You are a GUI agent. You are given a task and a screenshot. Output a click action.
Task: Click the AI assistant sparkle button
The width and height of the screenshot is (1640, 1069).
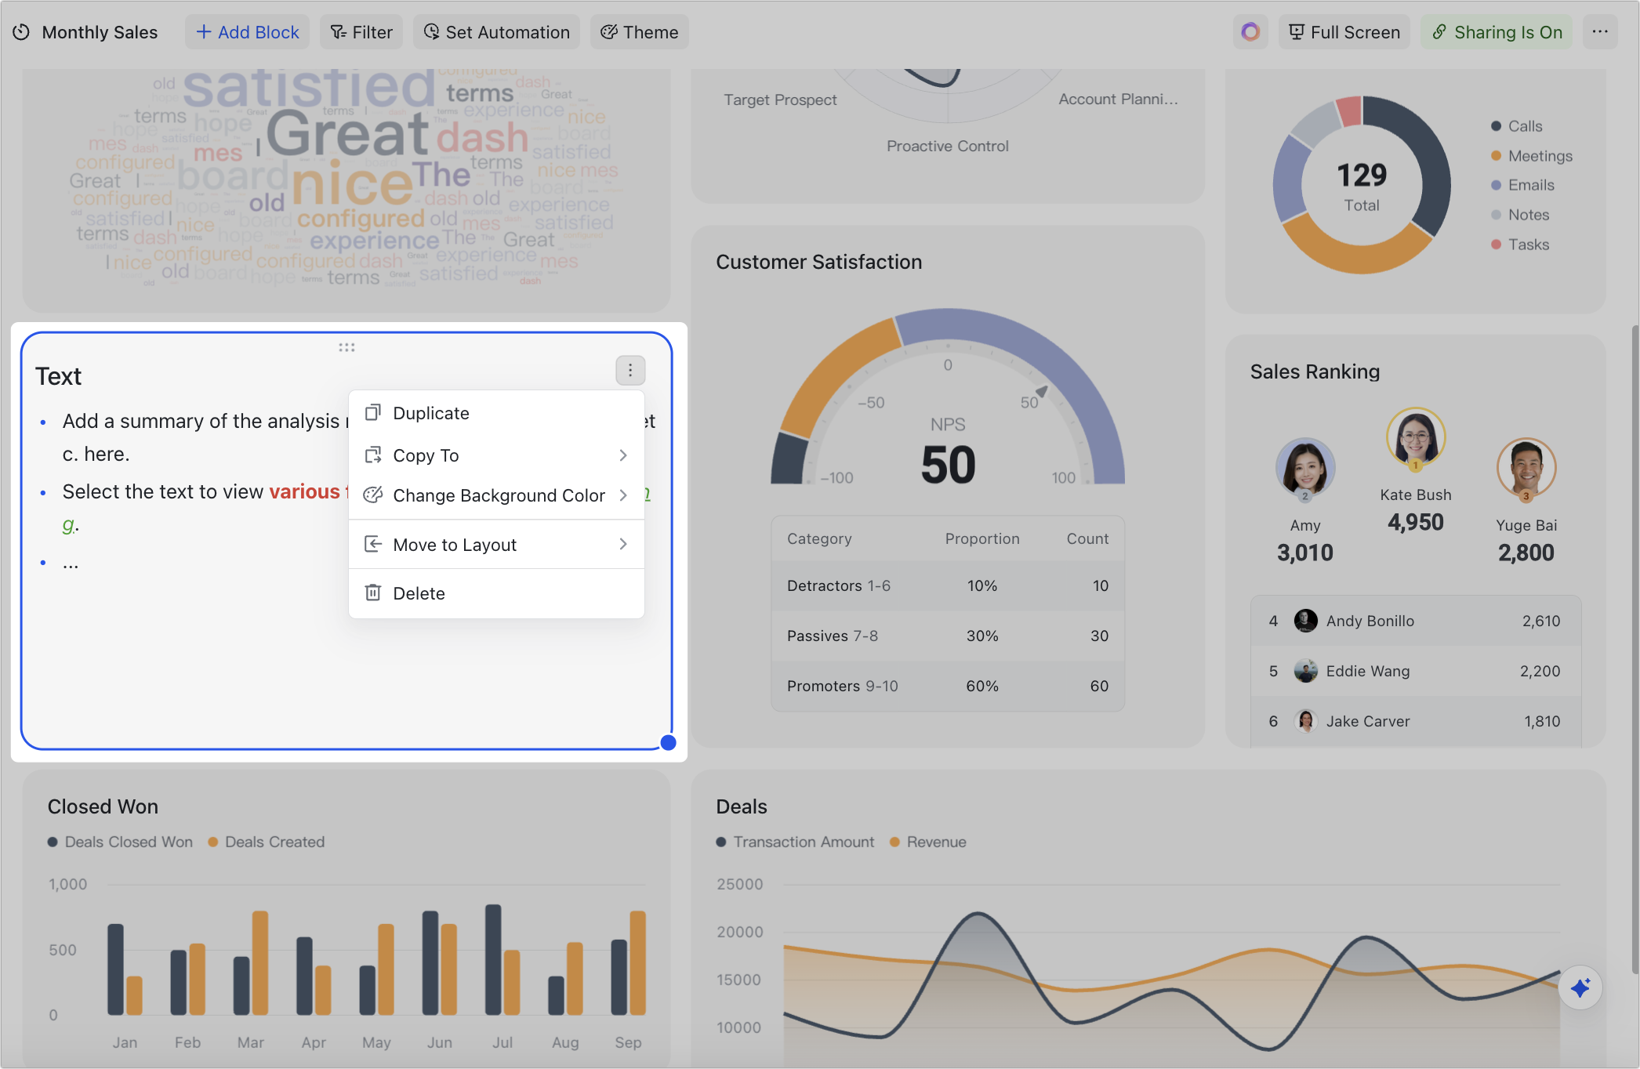[x=1580, y=987]
